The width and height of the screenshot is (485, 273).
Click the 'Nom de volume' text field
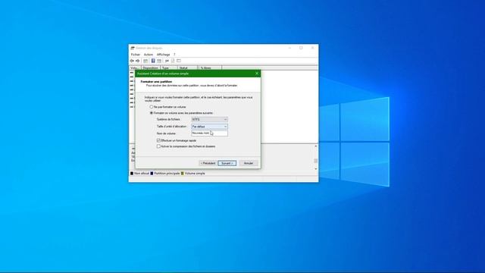pos(209,133)
